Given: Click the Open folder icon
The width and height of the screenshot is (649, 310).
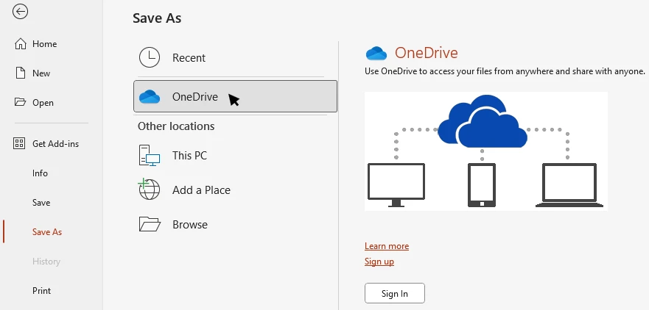Looking at the screenshot, I should (20, 102).
